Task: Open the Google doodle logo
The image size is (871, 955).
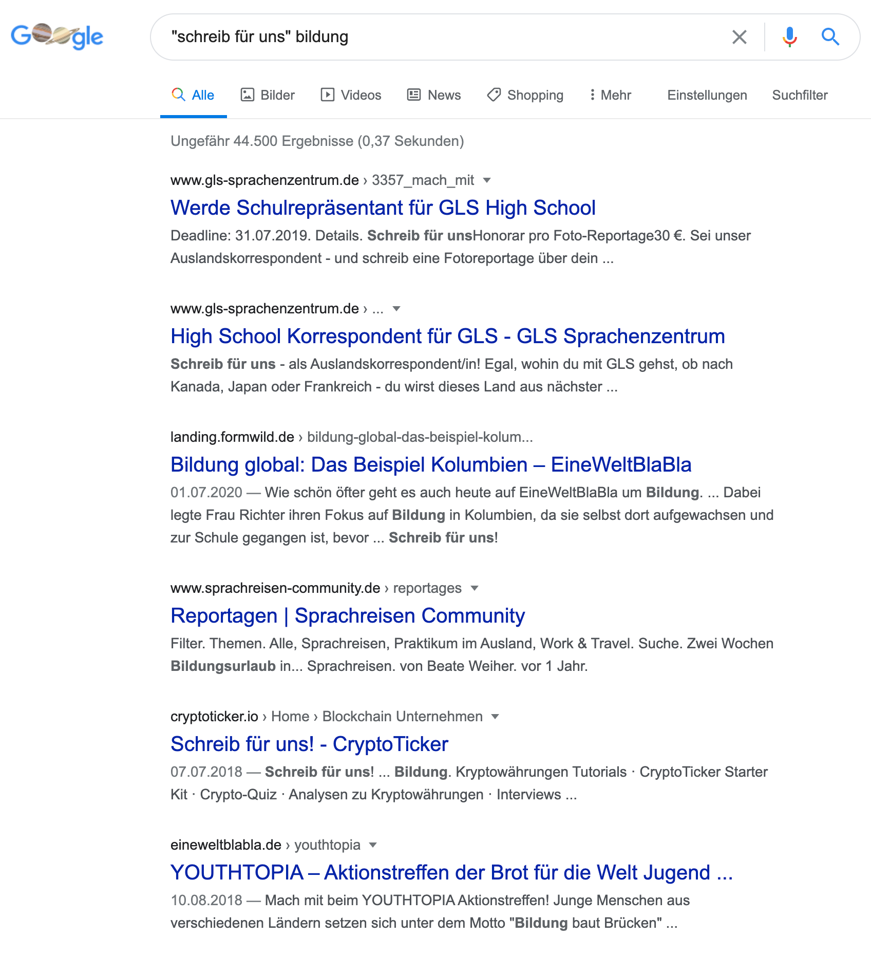Action: pos(57,36)
